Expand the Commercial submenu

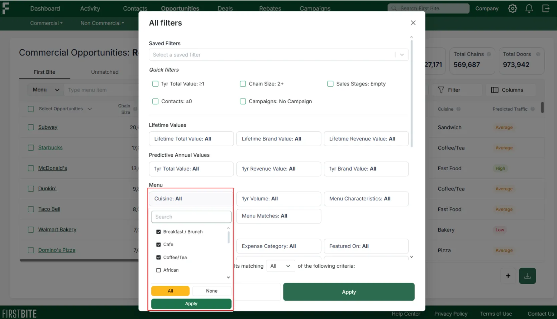pos(46,23)
